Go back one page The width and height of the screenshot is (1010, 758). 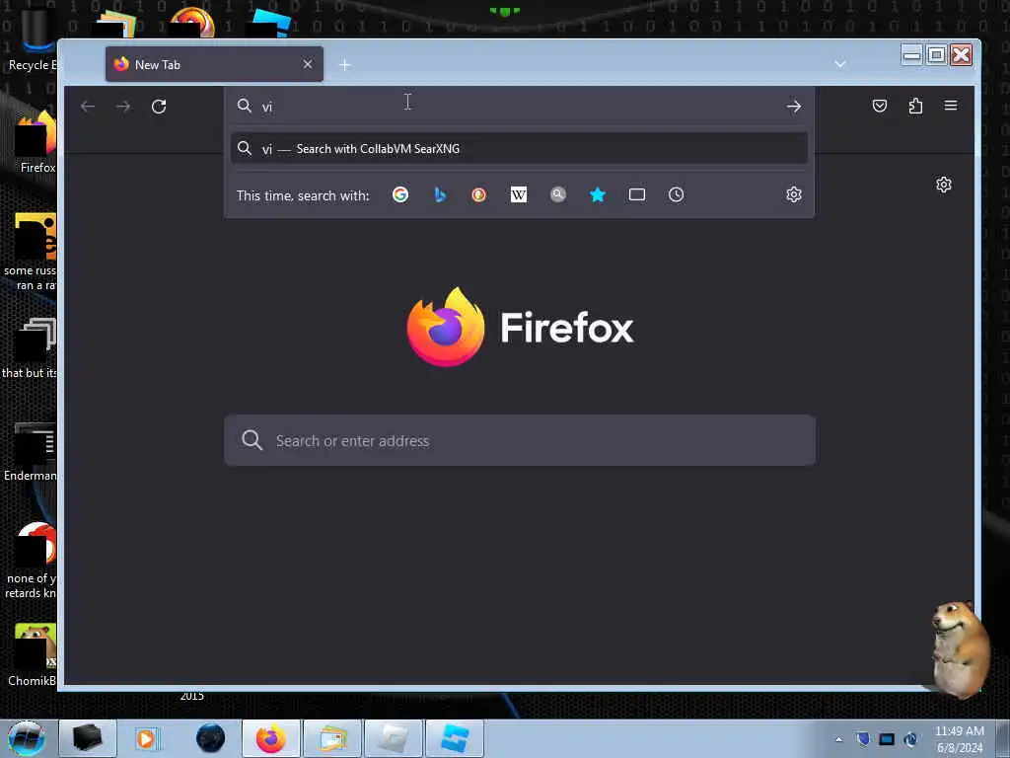click(x=88, y=107)
